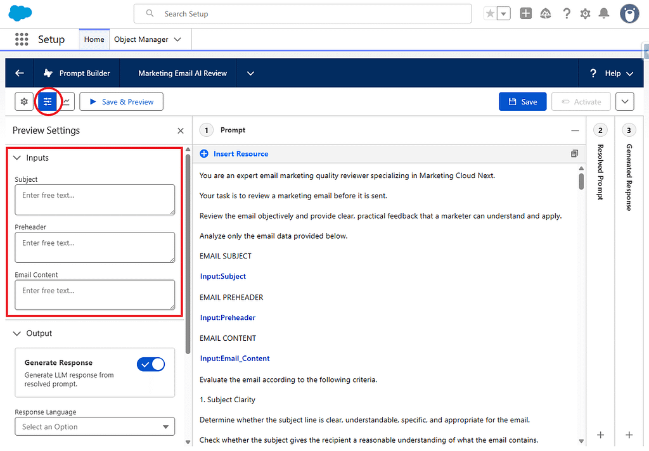Open the favorites list dropdown arrow
Image resolution: width=649 pixels, height=451 pixels.
(x=503, y=14)
